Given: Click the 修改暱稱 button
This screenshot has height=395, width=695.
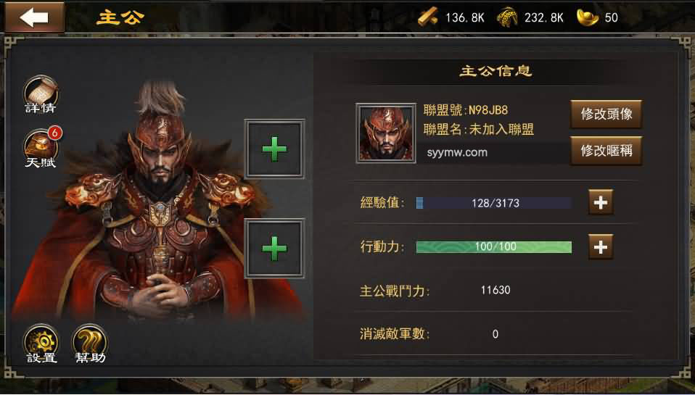Looking at the screenshot, I should (606, 151).
